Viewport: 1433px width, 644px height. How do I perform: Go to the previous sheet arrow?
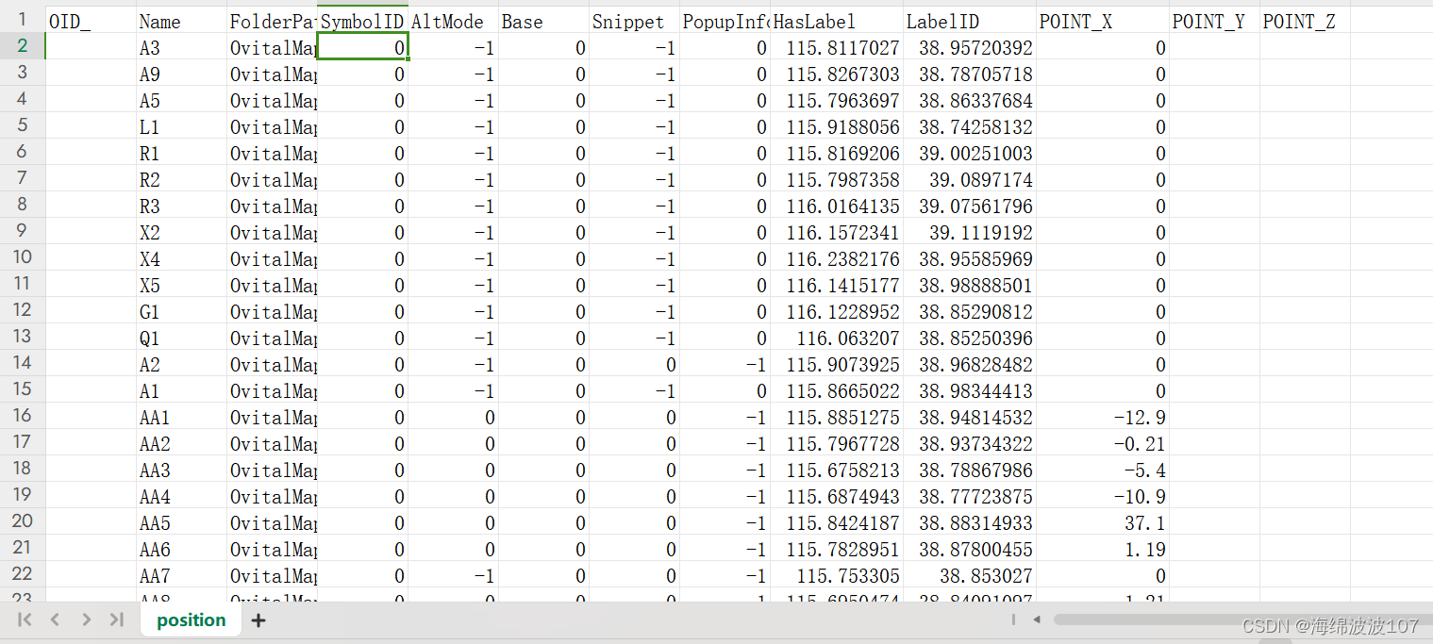tap(55, 619)
